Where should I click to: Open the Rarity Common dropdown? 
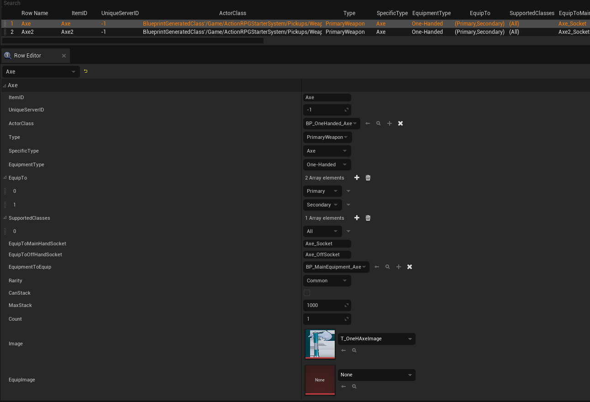(x=327, y=280)
